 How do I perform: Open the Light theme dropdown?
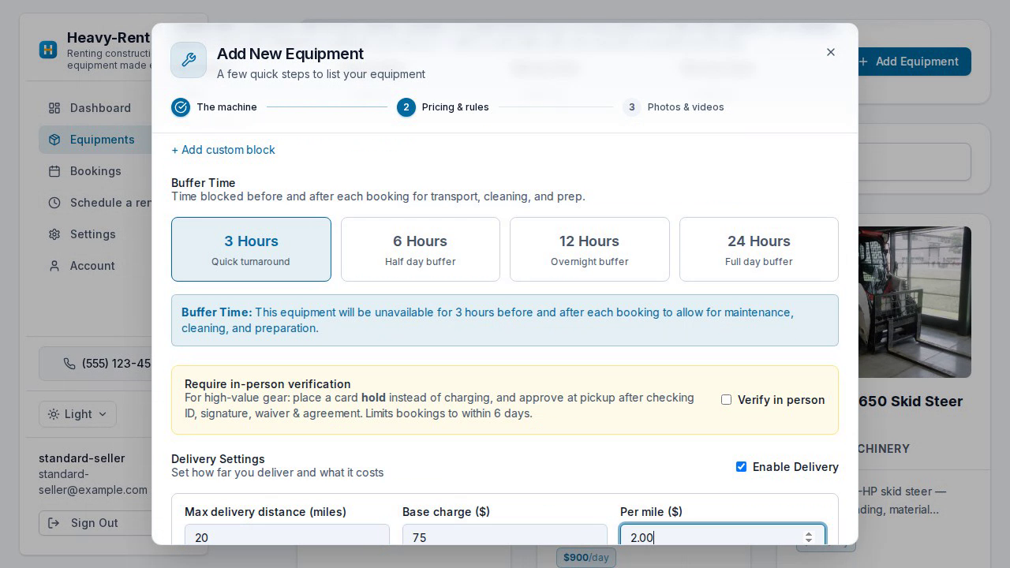pyautogui.click(x=78, y=414)
